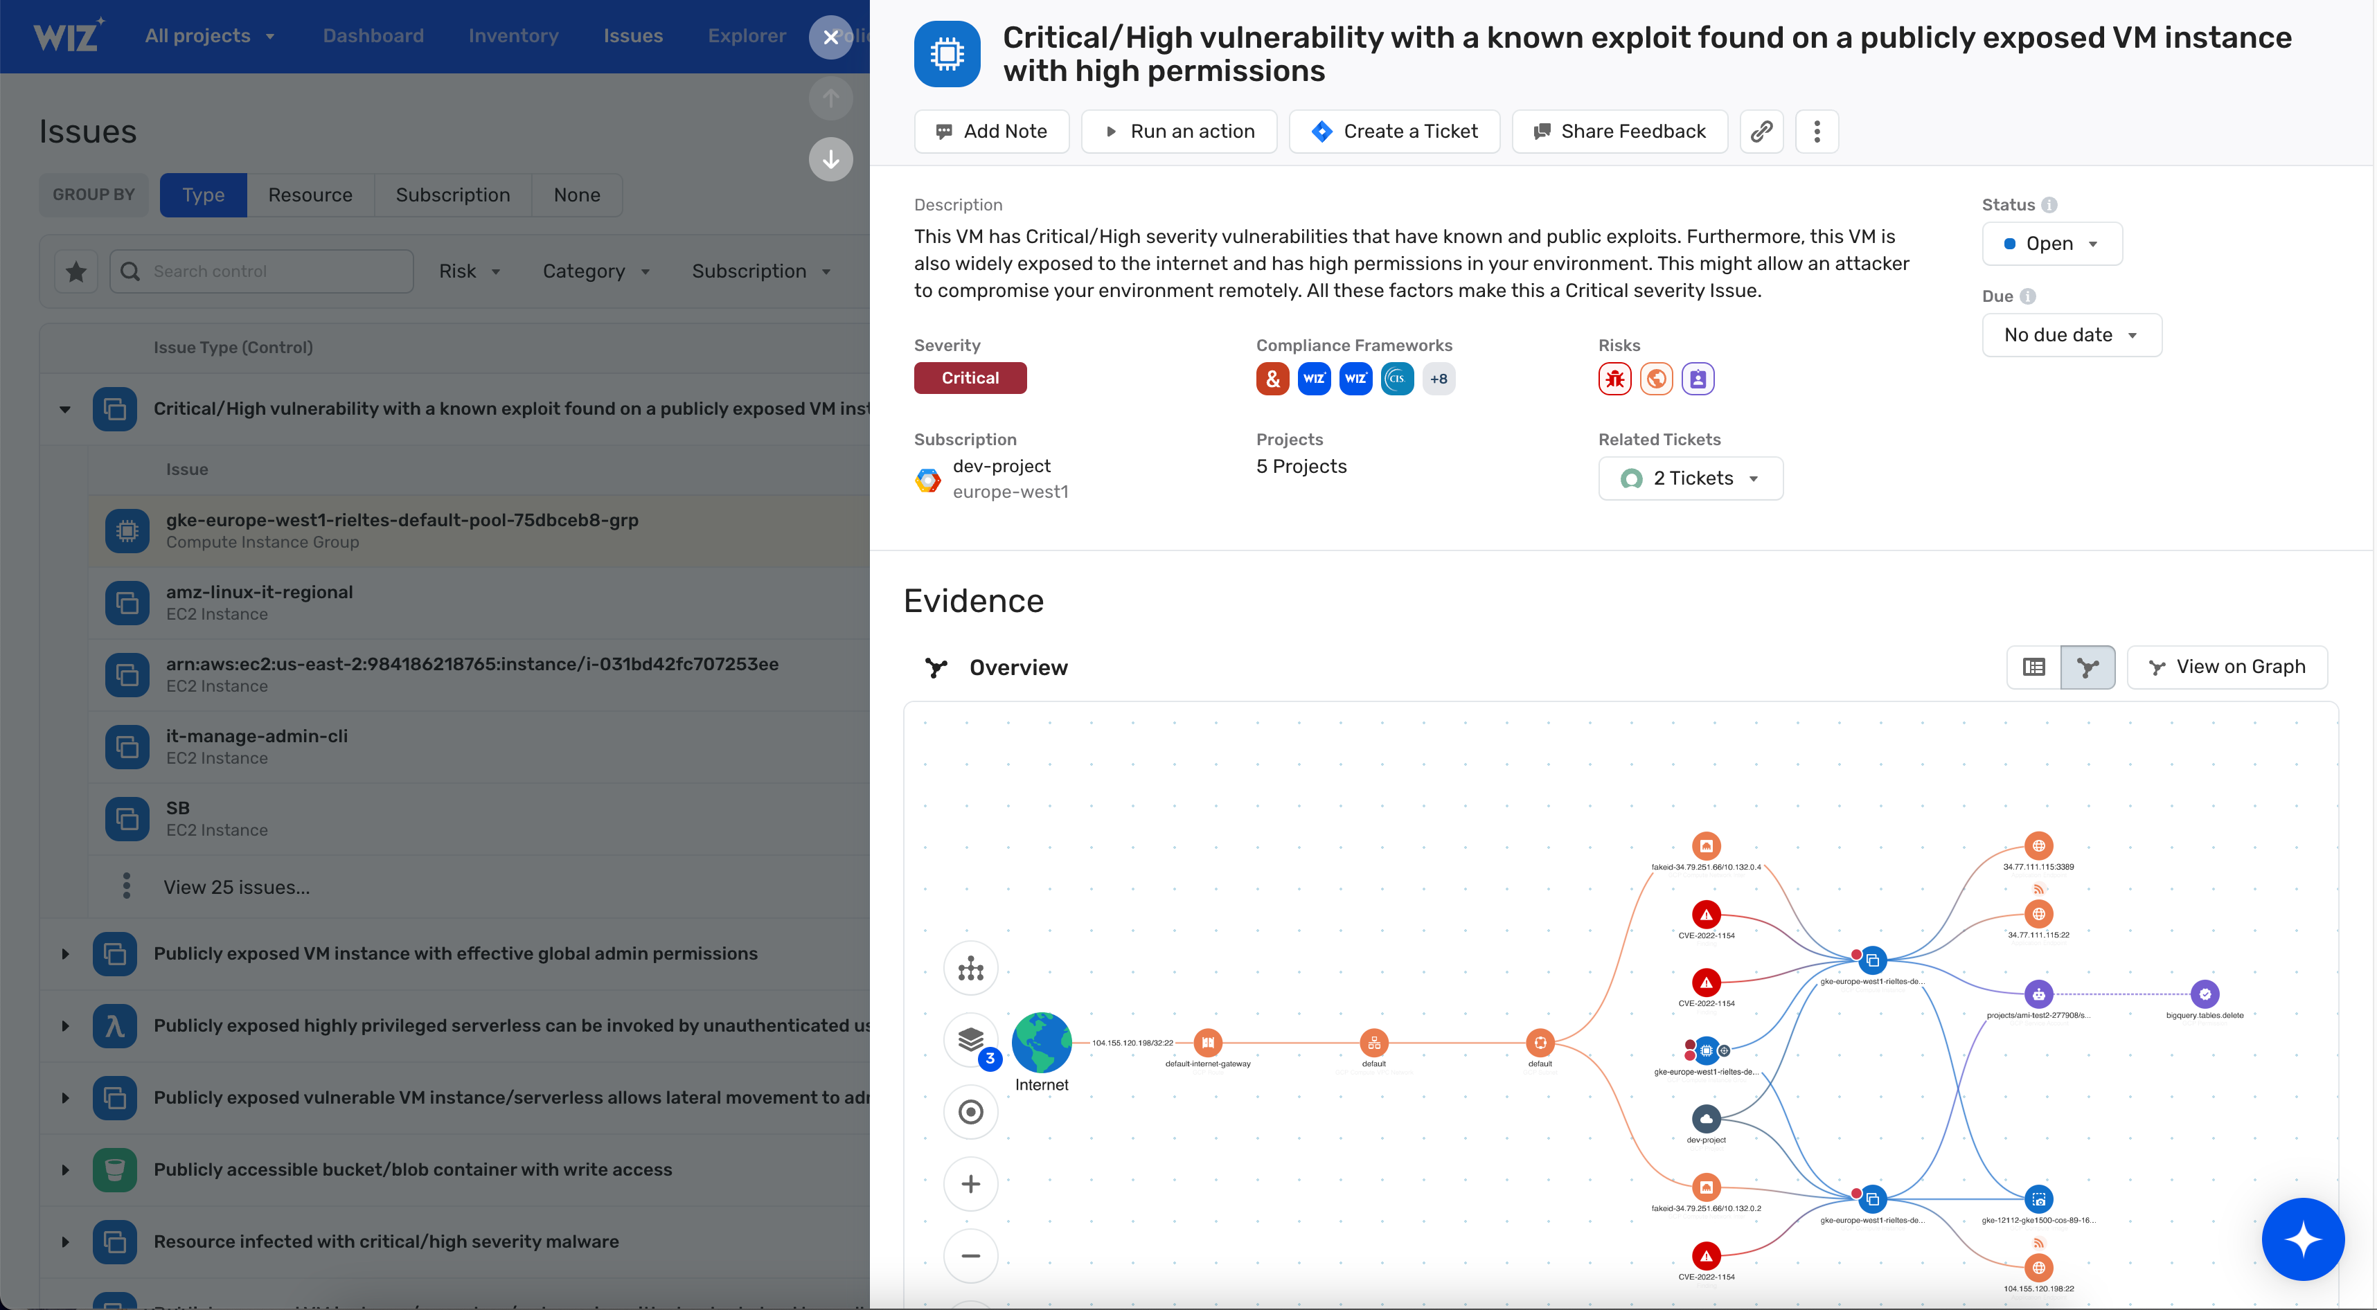The height and width of the screenshot is (1310, 2377).
Task: Open the Risk filter dropdown
Action: click(x=470, y=271)
